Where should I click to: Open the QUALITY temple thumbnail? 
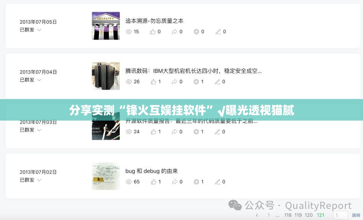click(106, 26)
